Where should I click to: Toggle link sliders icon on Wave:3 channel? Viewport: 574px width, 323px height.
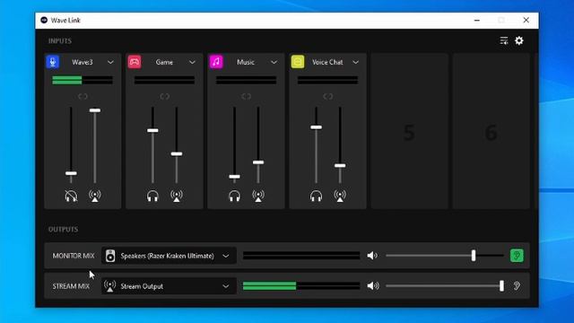83,96
